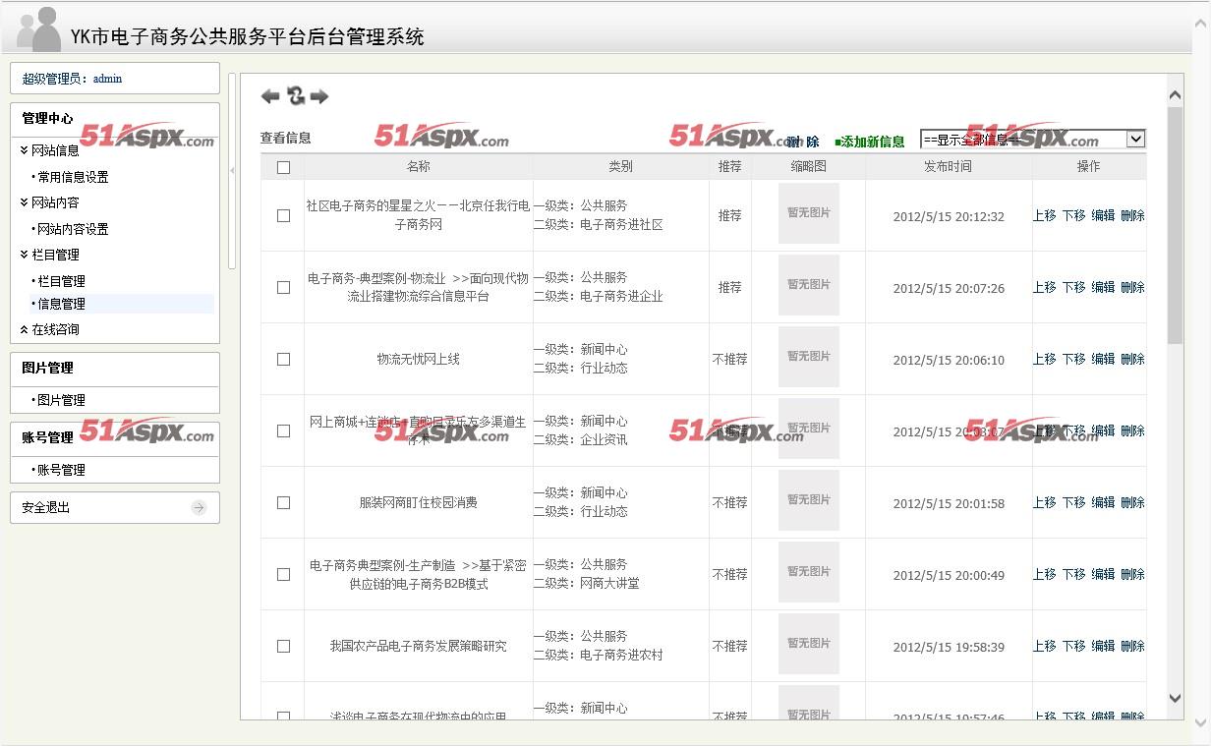1211x746 pixels.
Task: Open 图片管理 submenu item
Action: coord(61,400)
